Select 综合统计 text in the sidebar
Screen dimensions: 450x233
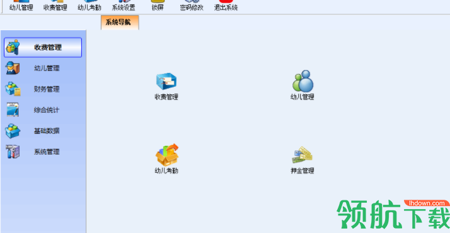[47, 110]
